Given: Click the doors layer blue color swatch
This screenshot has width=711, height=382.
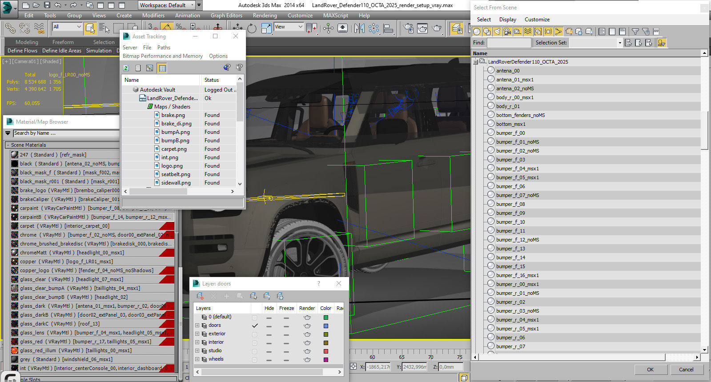Looking at the screenshot, I should click(326, 326).
